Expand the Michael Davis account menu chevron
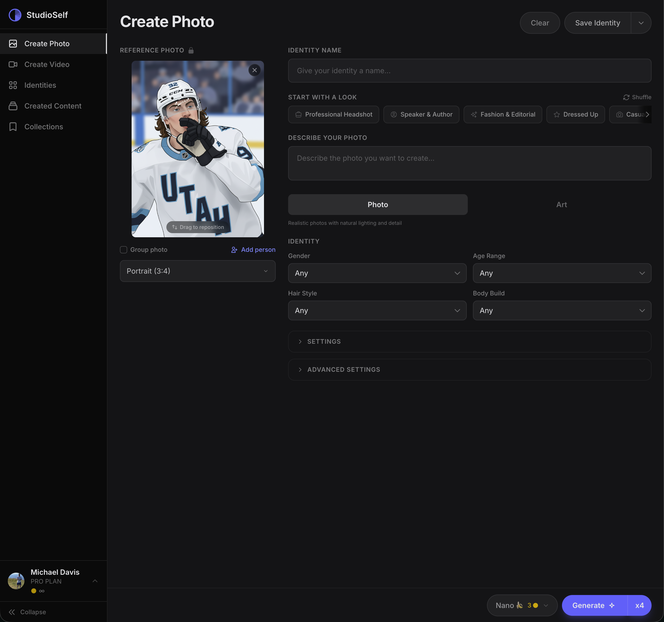Screen dimensions: 664x622 pyautogui.click(x=95, y=581)
